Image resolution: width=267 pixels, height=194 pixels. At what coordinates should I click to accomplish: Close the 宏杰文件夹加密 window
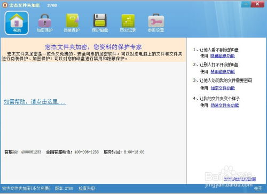257,4
